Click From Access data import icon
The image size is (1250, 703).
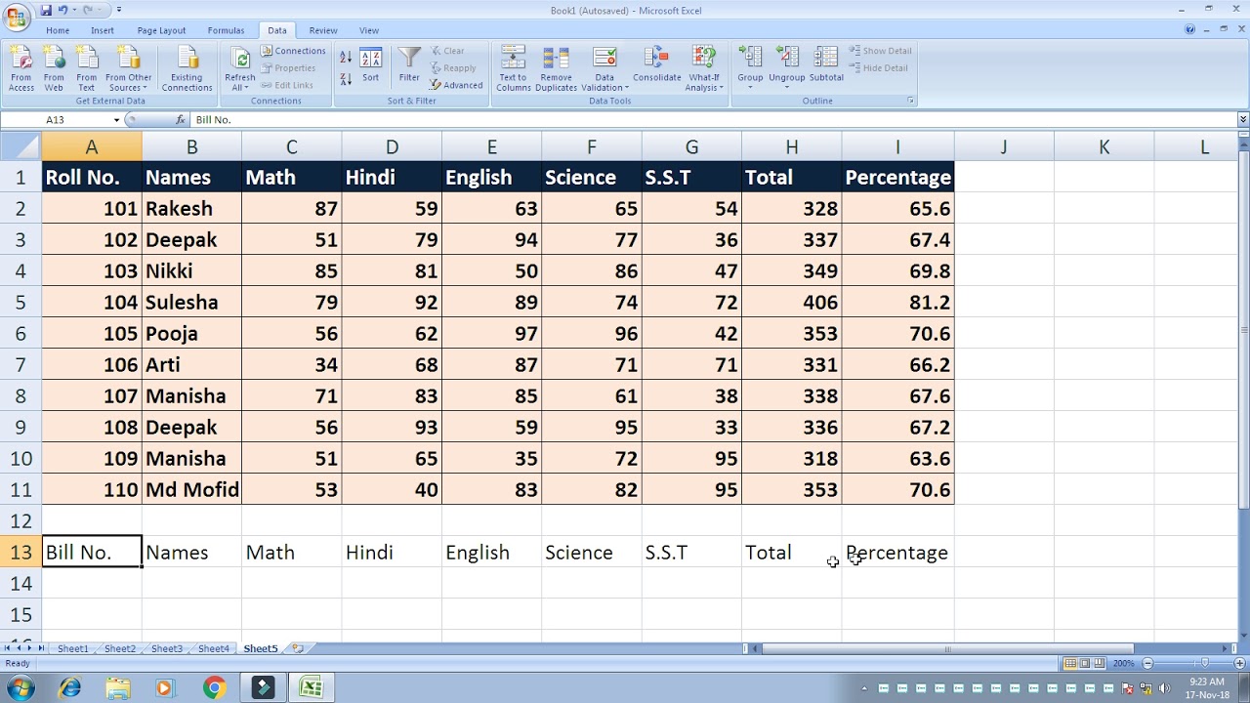(x=21, y=68)
